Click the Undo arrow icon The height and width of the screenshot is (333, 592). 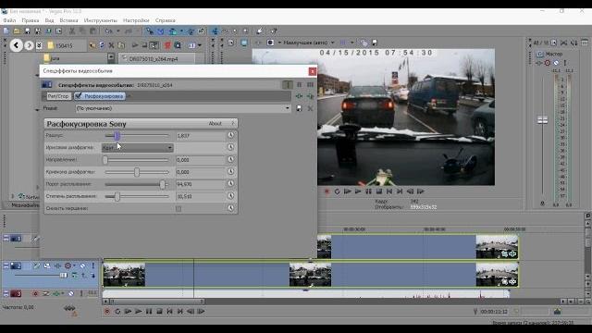coord(109,31)
